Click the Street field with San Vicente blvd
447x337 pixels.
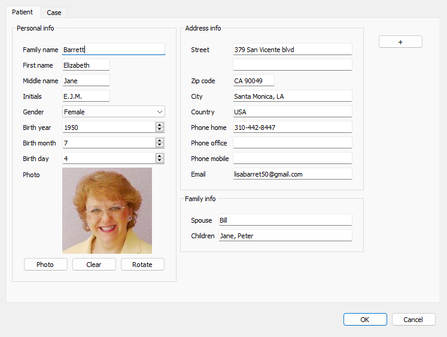pos(293,49)
